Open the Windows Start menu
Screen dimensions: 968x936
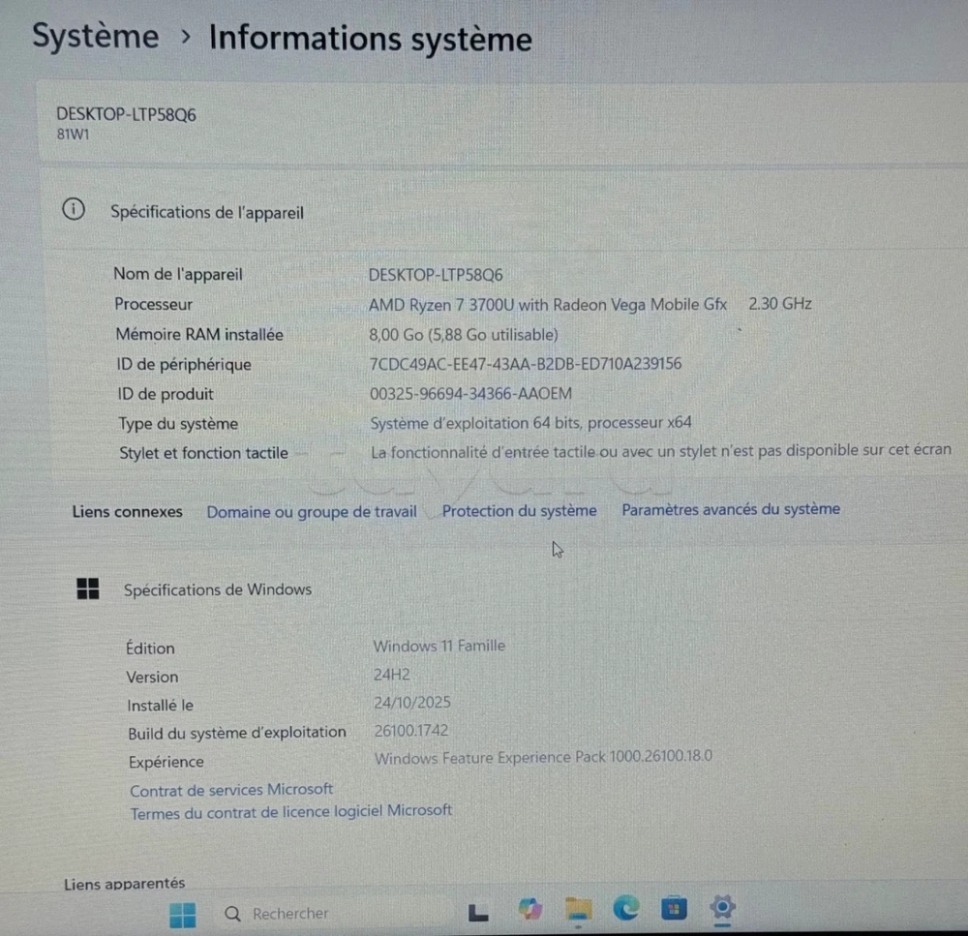pos(182,914)
